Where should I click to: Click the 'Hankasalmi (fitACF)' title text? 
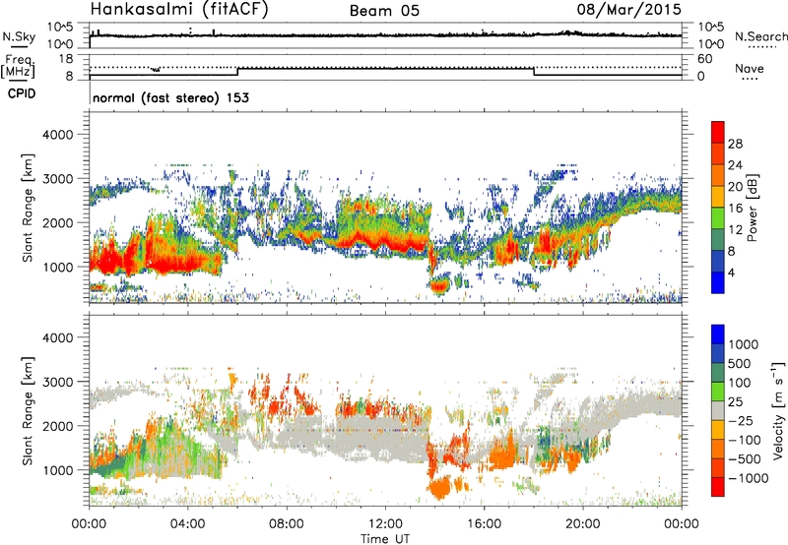179,9
